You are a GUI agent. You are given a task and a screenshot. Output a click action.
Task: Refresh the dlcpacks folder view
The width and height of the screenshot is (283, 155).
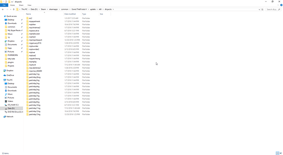coord(262,9)
